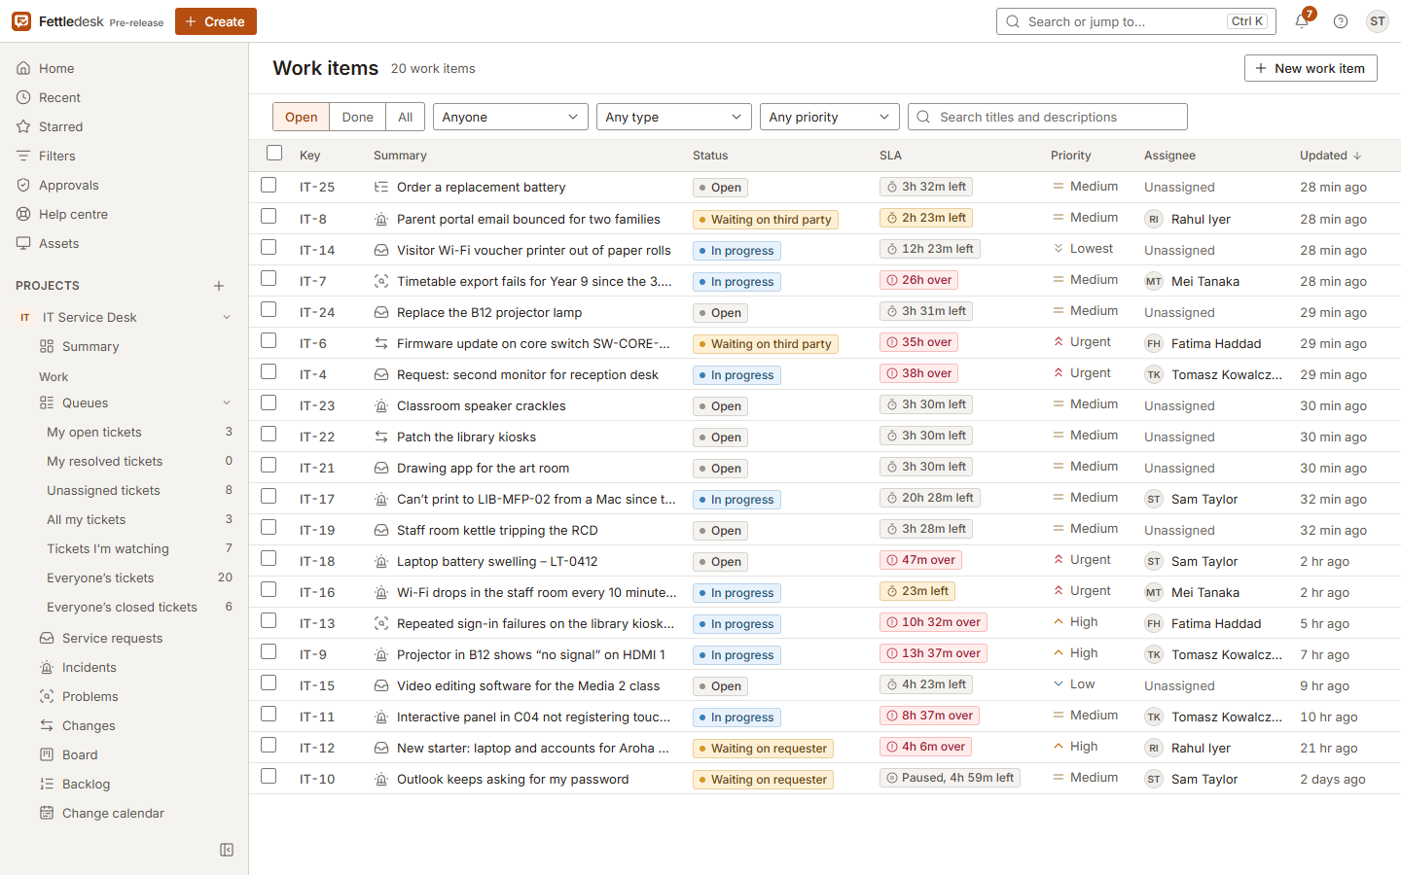Screen dimensions: 1401x875
Task: Select the Open tab
Action: point(302,117)
